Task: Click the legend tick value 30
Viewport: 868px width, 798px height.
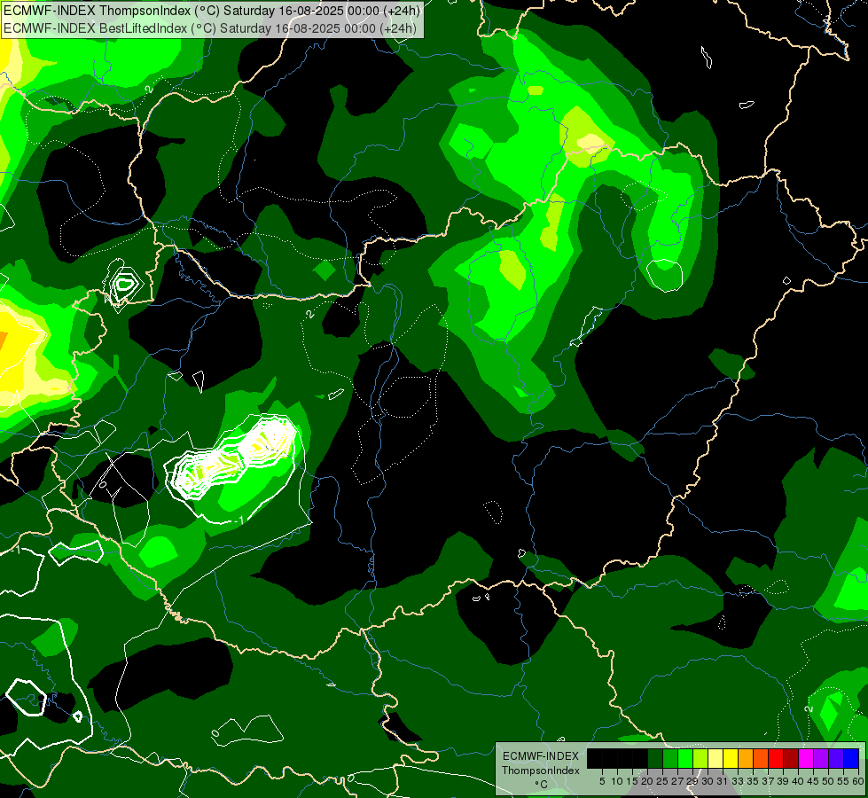Action: [708, 781]
